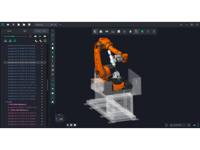Image resolution: width=200 pixels, height=150 pixels.
Task: Click the notification bell in status bar
Action: coord(189,125)
